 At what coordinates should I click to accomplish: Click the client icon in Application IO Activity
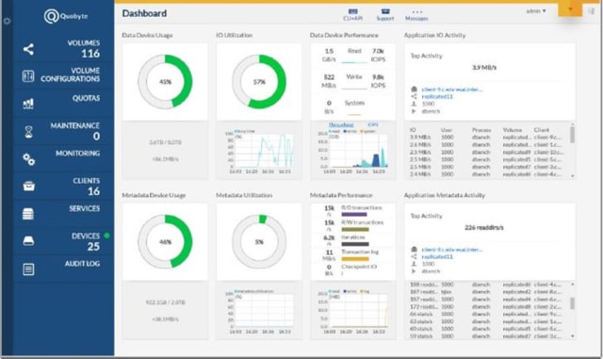414,90
